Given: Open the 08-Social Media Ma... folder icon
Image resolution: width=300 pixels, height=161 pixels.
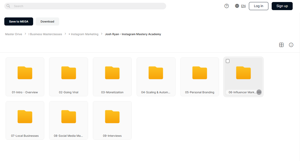Looking at the screenshot, I should click(69, 117).
